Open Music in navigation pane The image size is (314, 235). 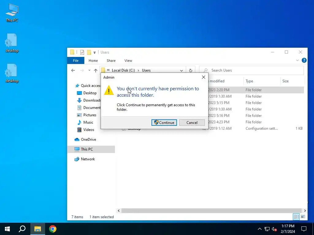click(x=85, y=122)
